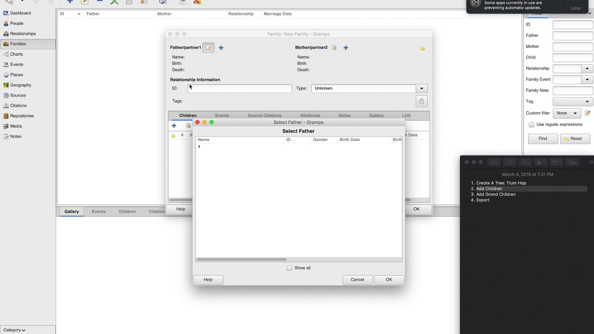Click Father filter input field
This screenshot has height=334, width=594.
click(573, 36)
